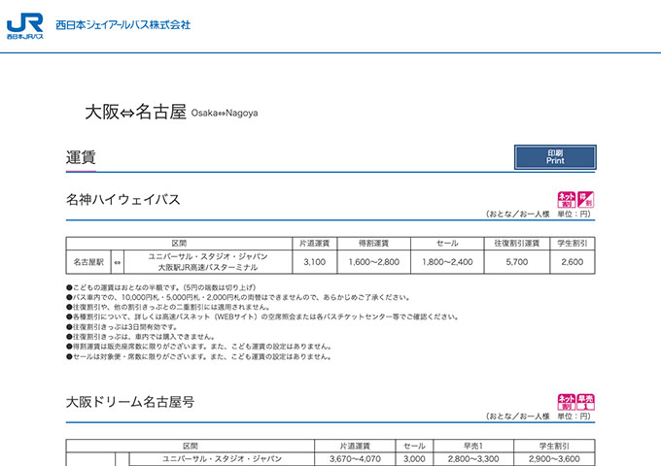Click the 早売1 column header

pyautogui.click(x=473, y=446)
